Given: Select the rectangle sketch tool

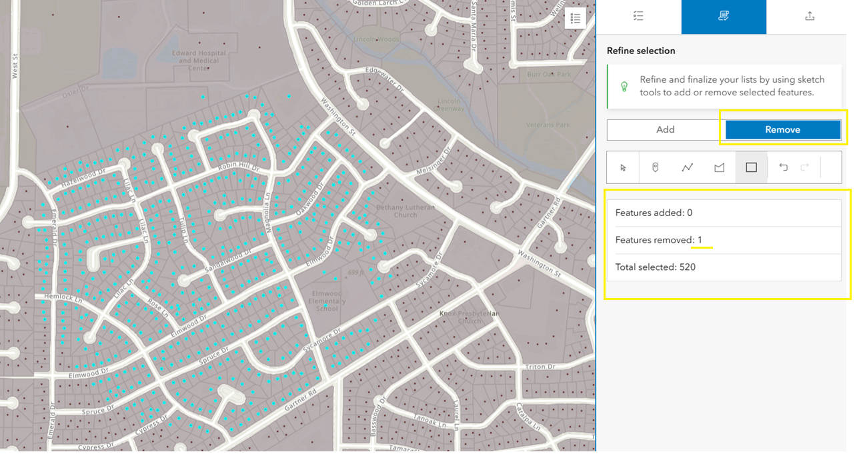Looking at the screenshot, I should pos(751,167).
